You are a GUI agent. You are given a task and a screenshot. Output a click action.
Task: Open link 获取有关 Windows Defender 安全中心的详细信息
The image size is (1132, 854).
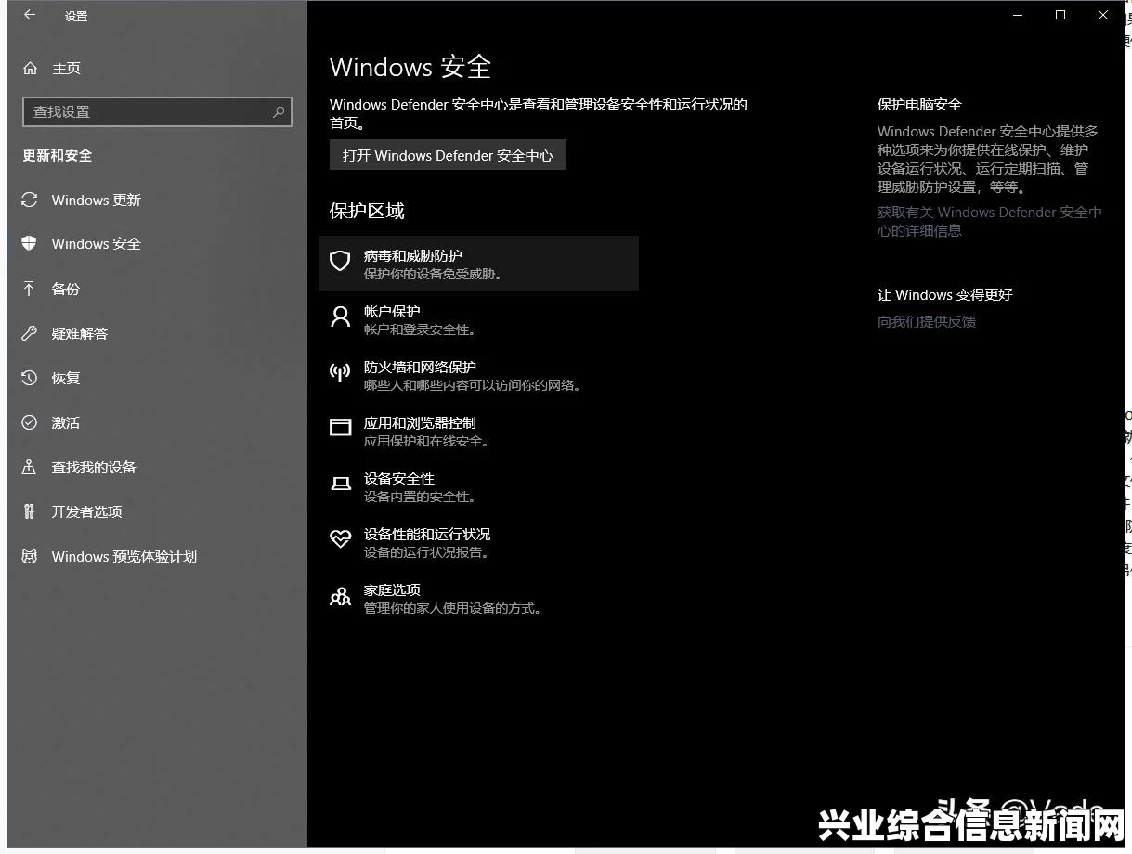pos(989,221)
